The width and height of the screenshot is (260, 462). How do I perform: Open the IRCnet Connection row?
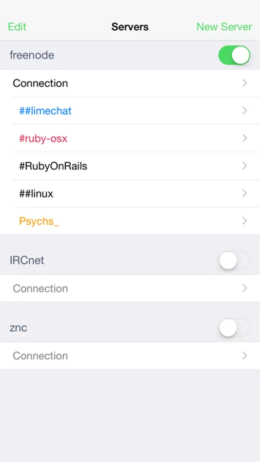point(130,288)
